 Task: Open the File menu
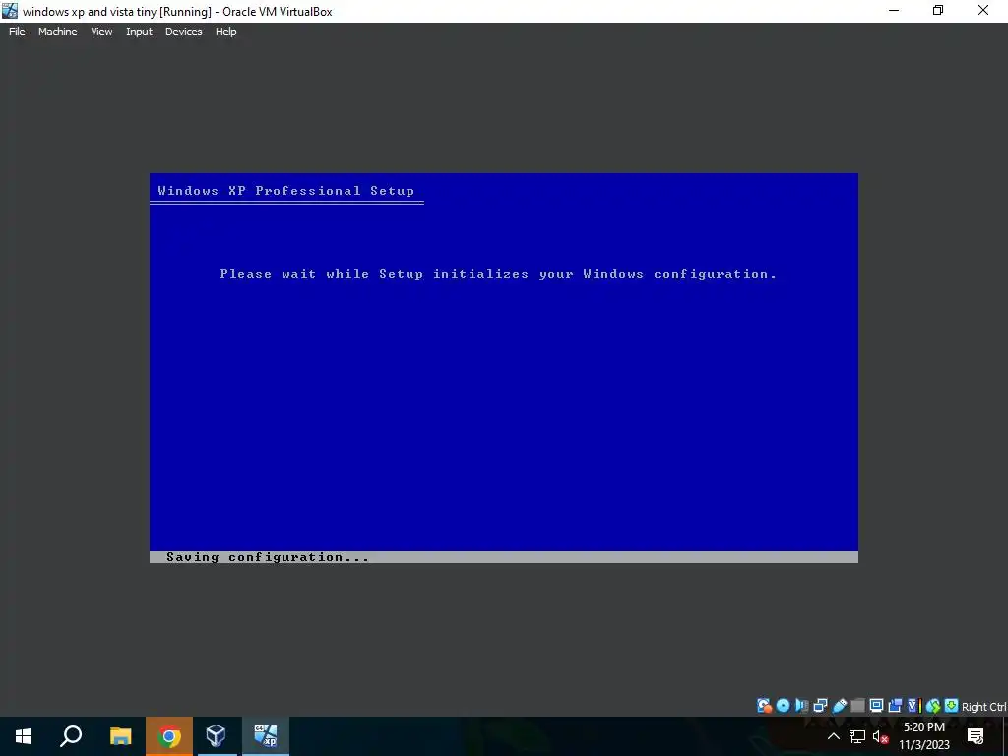click(x=17, y=31)
